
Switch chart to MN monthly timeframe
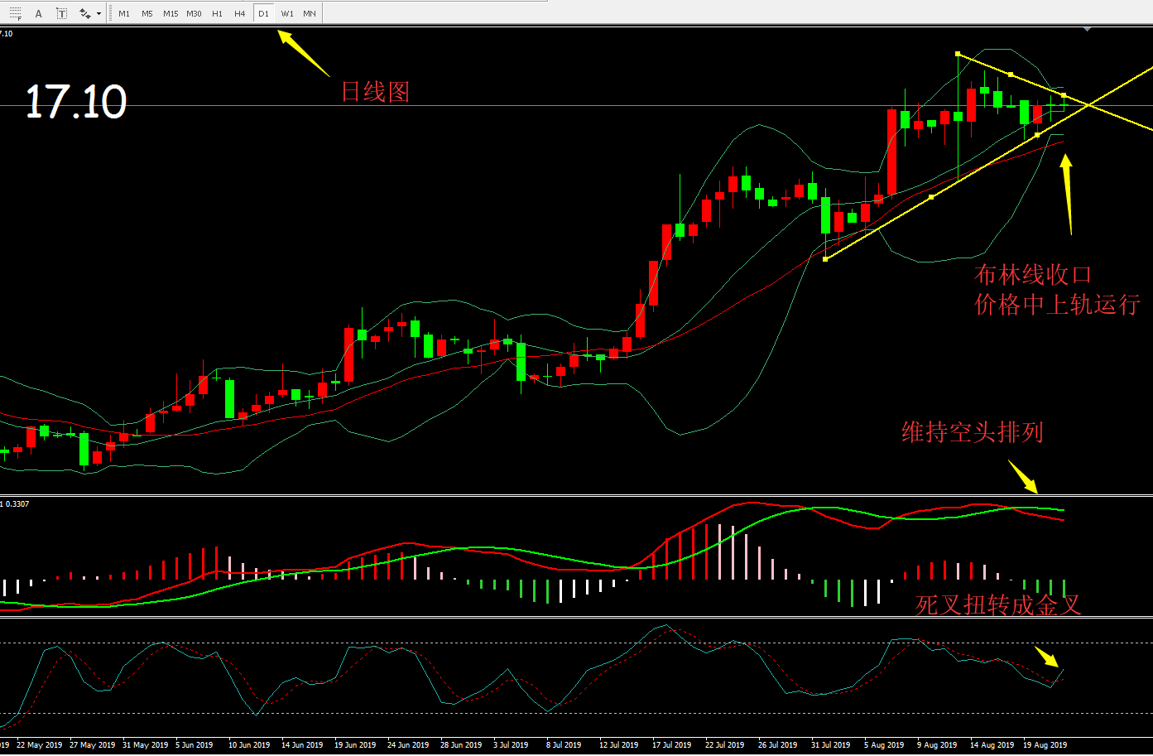[x=310, y=13]
